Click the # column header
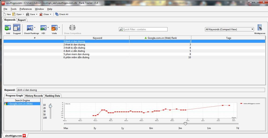268x138 pixels. [x=35, y=38]
